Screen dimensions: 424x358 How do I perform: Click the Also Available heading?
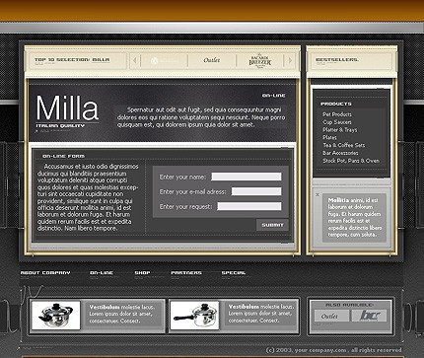[x=349, y=305]
